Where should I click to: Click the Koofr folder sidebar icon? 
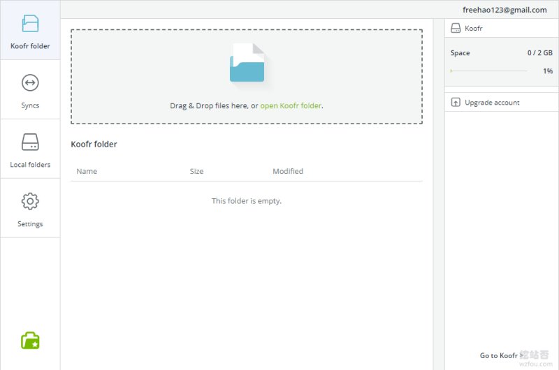click(30, 24)
